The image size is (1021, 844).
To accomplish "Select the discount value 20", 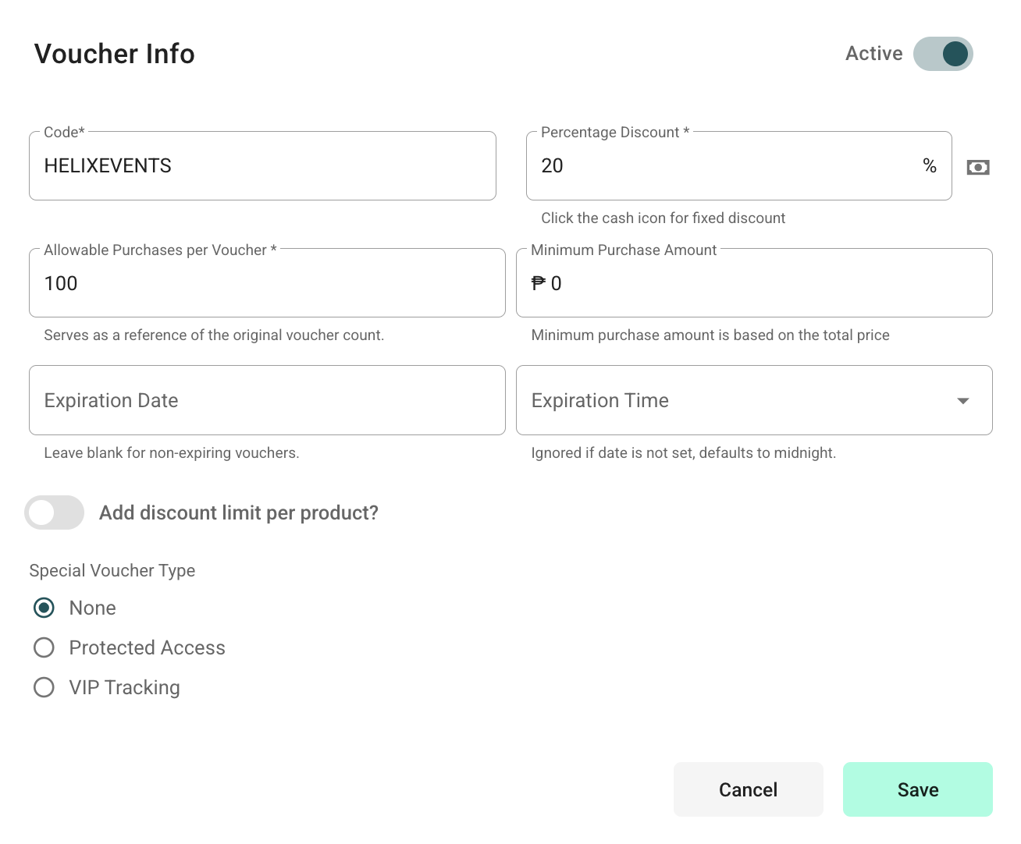I will point(552,165).
